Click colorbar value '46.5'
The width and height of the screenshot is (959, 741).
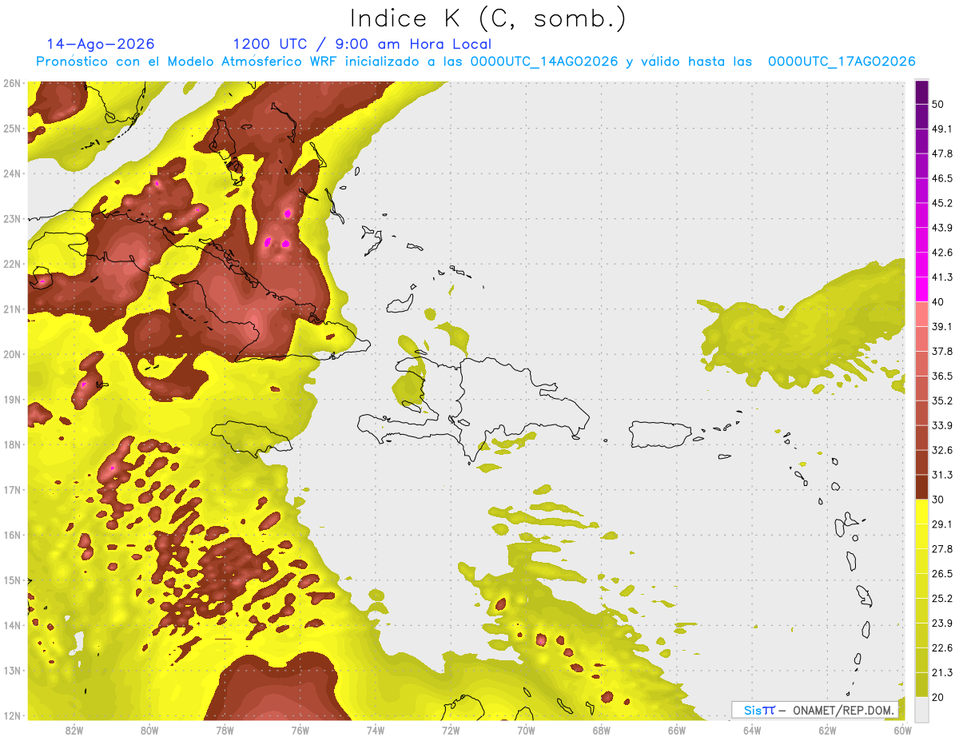(x=941, y=178)
